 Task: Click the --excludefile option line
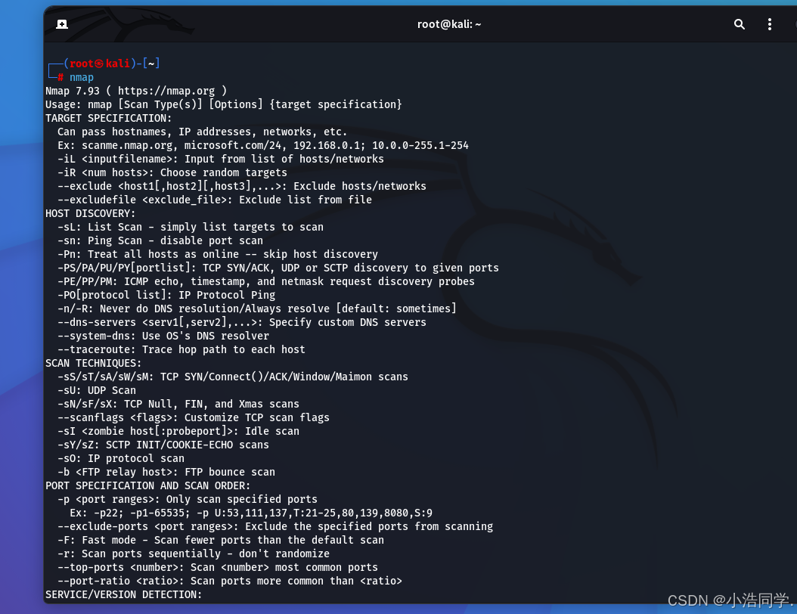tap(215, 200)
